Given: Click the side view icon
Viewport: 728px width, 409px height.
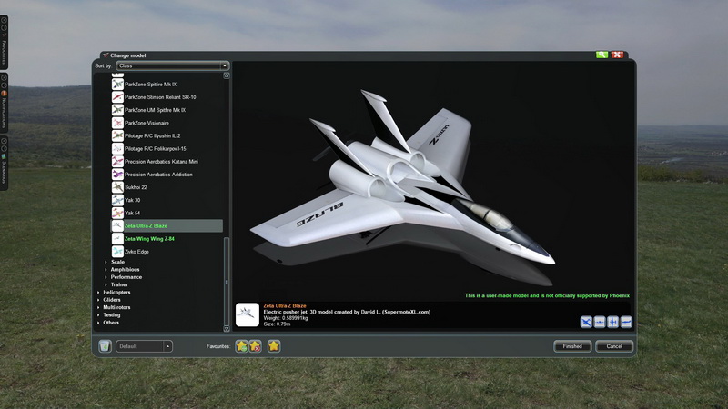Looking at the screenshot, I should click(x=626, y=322).
